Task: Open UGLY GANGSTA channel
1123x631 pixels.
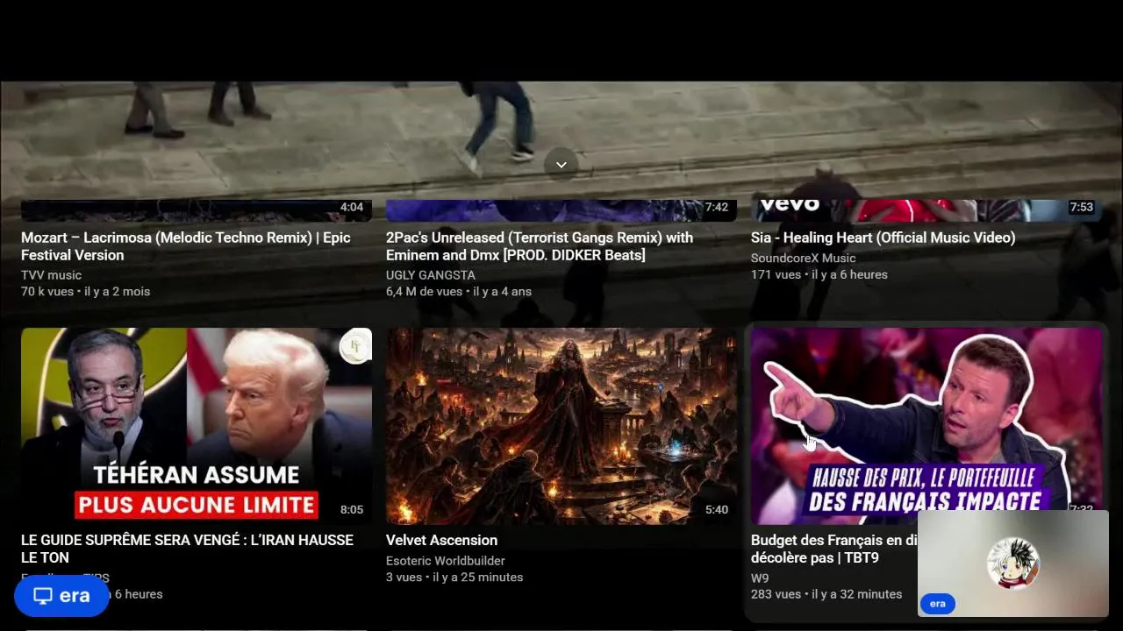Action: pyautogui.click(x=431, y=275)
